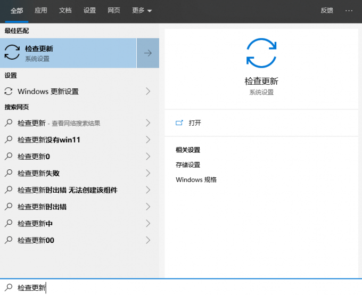362x295 pixels.
Task: Expand the arrow next to best match 检查更新
Action: pyautogui.click(x=148, y=53)
